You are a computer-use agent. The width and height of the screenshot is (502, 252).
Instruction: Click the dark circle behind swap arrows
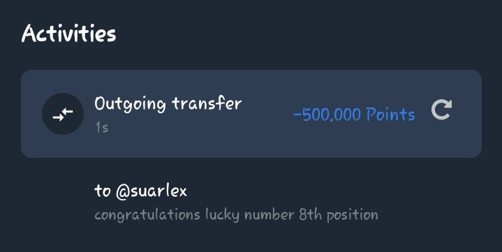(x=63, y=114)
